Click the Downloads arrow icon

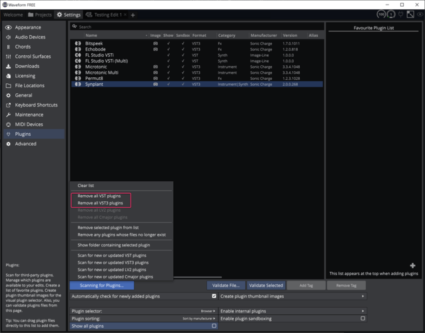coord(9,66)
